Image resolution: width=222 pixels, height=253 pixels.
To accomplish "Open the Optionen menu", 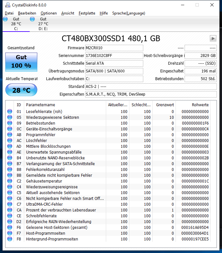I will [48, 13].
